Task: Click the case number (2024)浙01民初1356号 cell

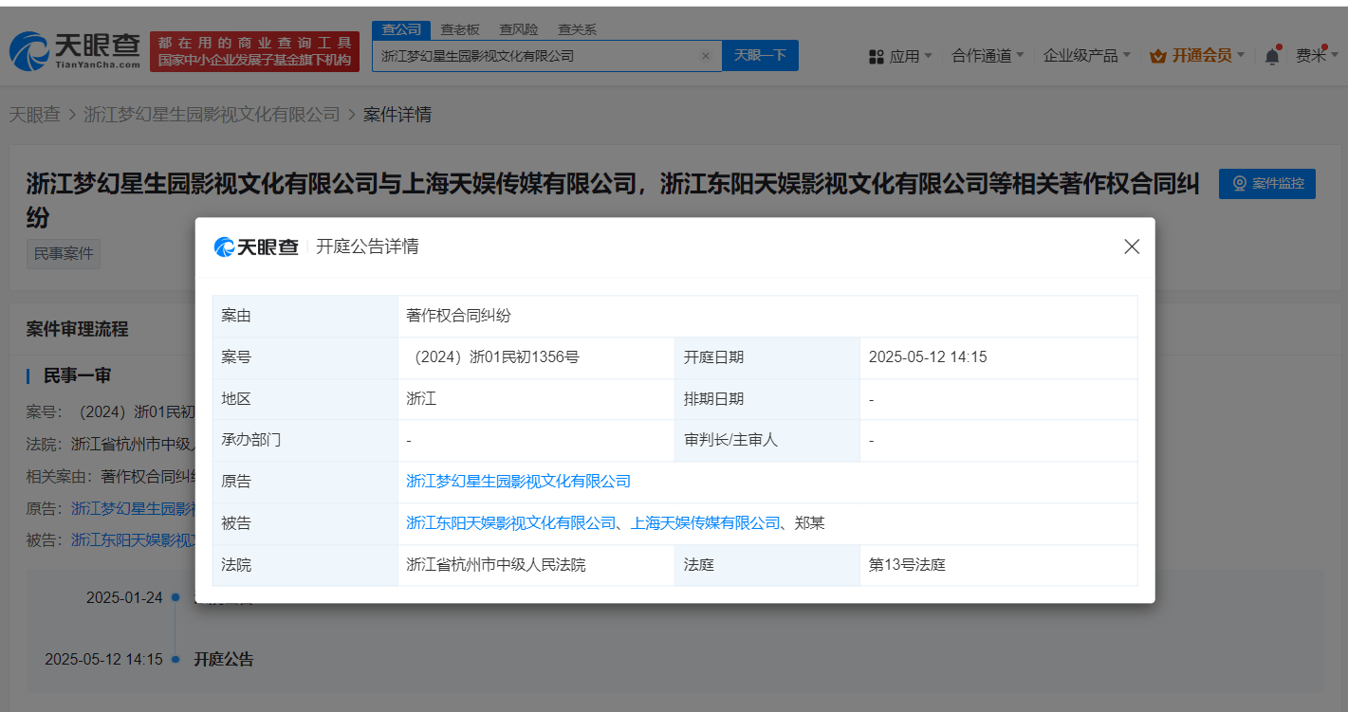Action: [536, 357]
